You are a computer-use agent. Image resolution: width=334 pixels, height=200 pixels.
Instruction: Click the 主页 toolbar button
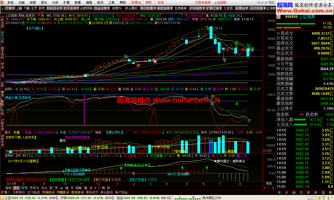click(x=34, y=8)
